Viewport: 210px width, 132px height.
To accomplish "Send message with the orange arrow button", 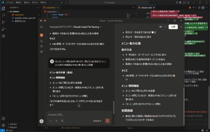I will click(107, 121).
